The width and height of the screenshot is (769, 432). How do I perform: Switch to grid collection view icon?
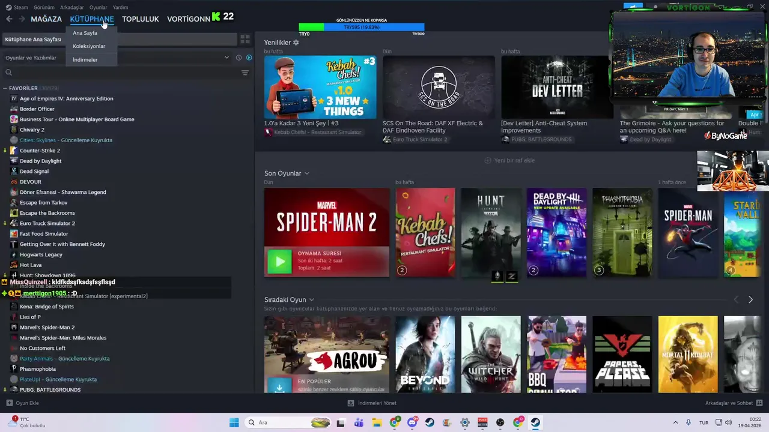click(245, 39)
